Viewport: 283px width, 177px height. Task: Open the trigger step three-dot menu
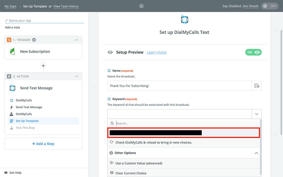76,40
